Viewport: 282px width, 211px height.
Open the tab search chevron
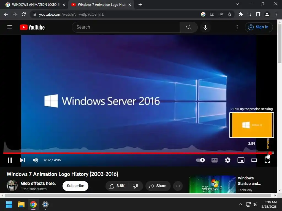tap(238, 4)
